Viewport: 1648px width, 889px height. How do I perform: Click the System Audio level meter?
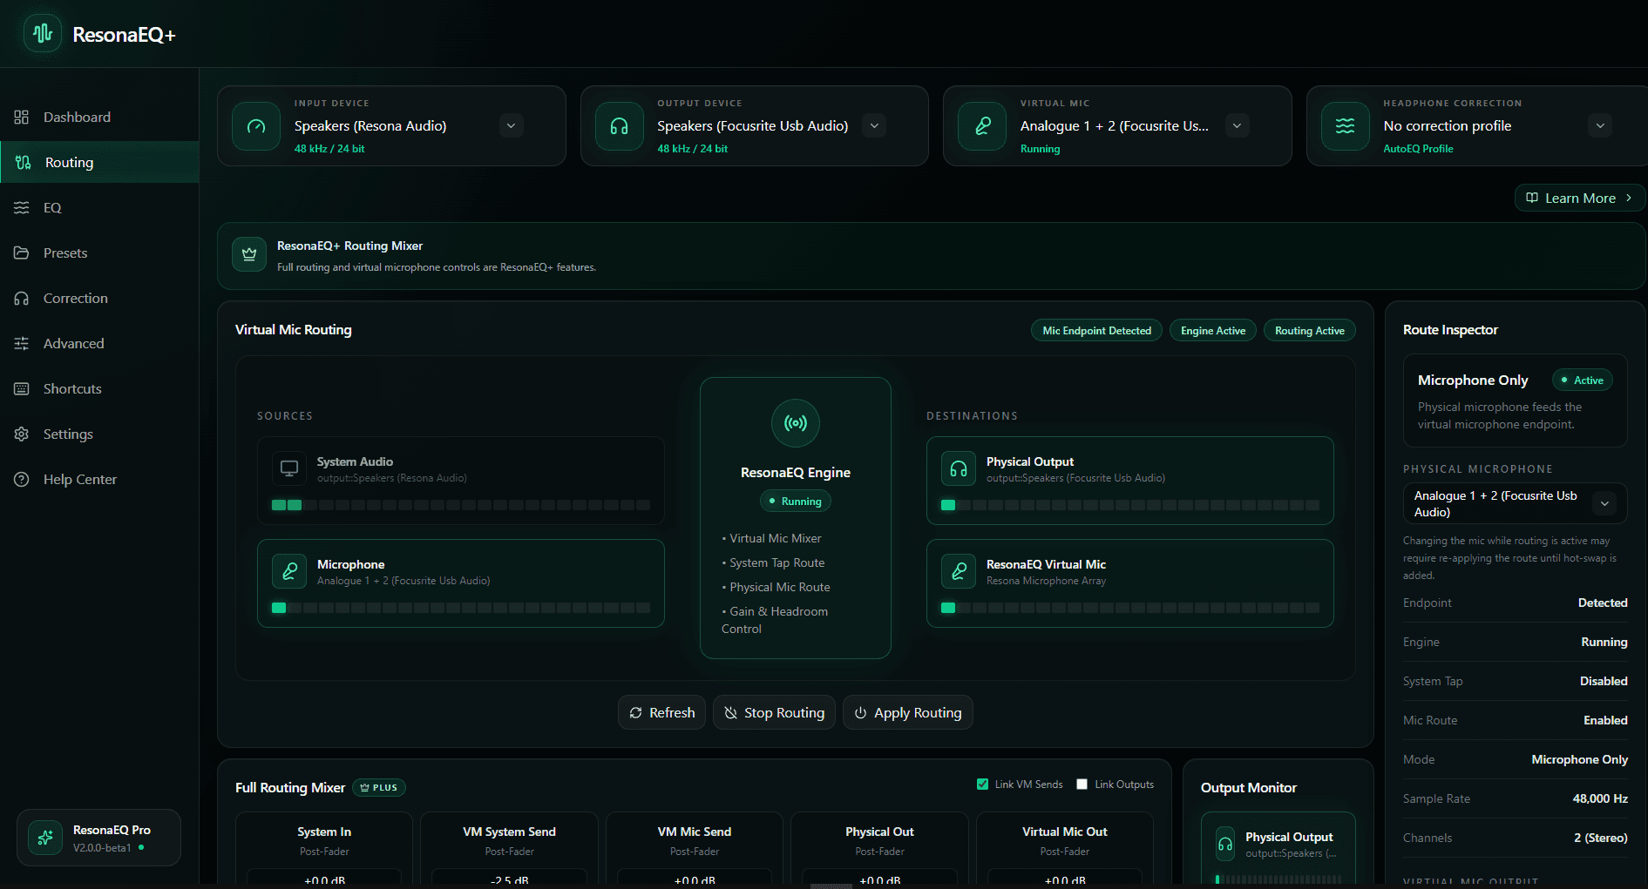[461, 505]
